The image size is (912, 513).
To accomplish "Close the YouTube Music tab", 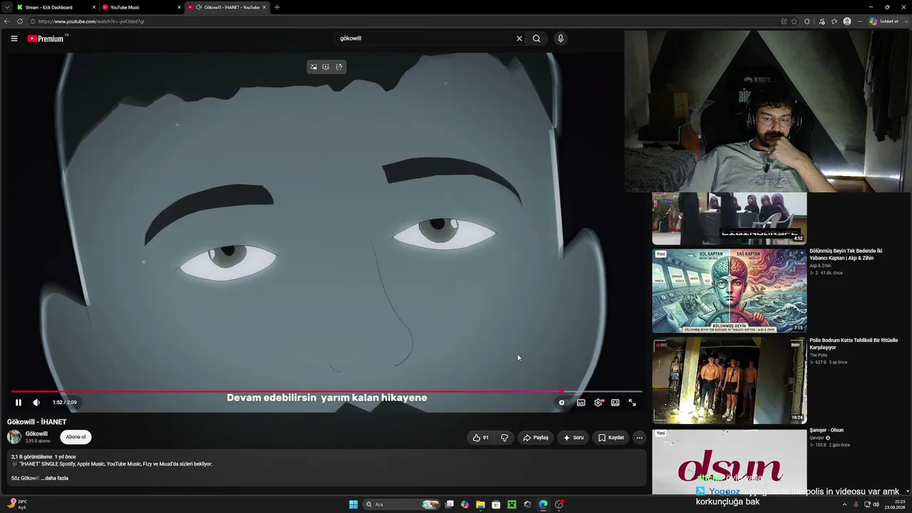I will click(x=179, y=7).
